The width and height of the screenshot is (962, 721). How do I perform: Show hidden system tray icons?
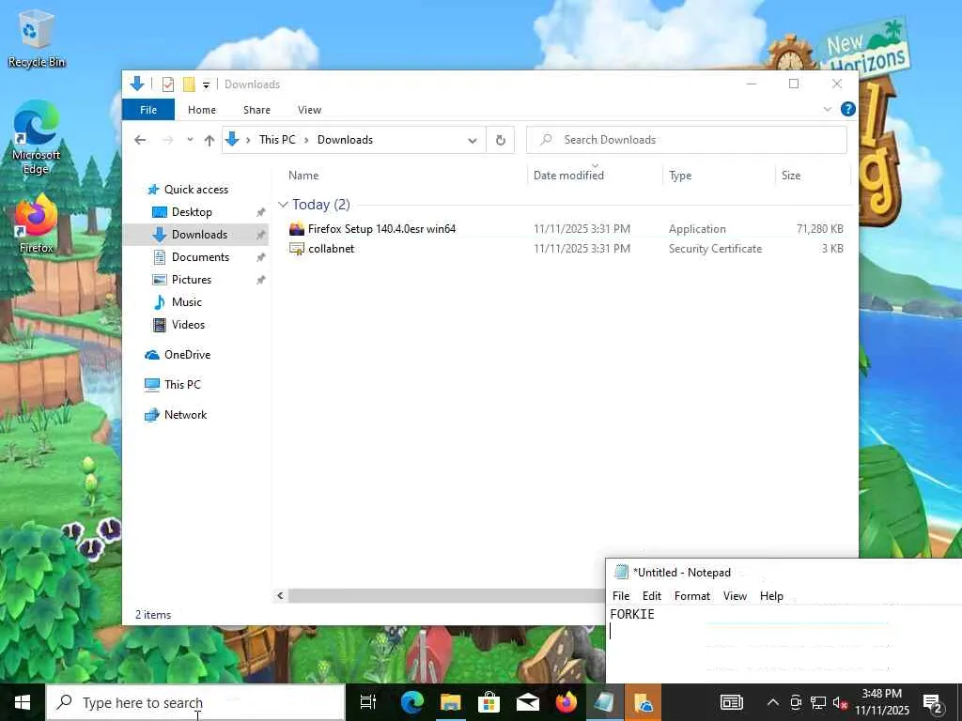773,702
